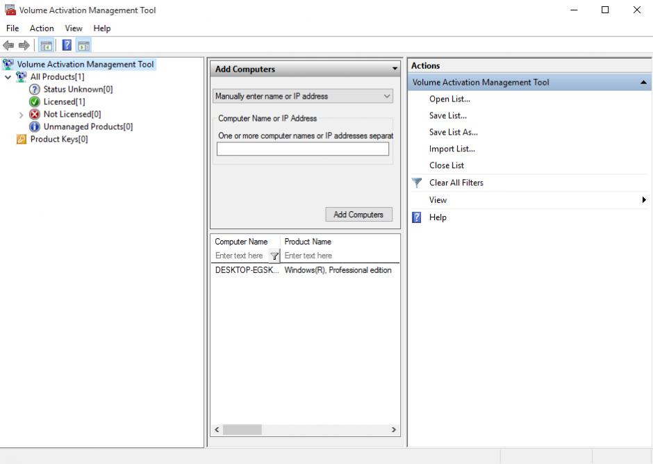Toggle the Action pane toolbar icon
653x464 pixels.
click(83, 45)
